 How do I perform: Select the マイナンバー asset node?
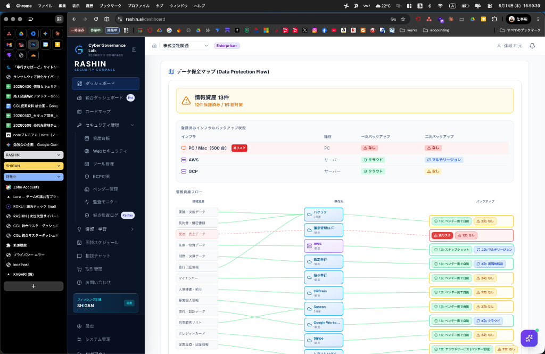tap(197, 278)
